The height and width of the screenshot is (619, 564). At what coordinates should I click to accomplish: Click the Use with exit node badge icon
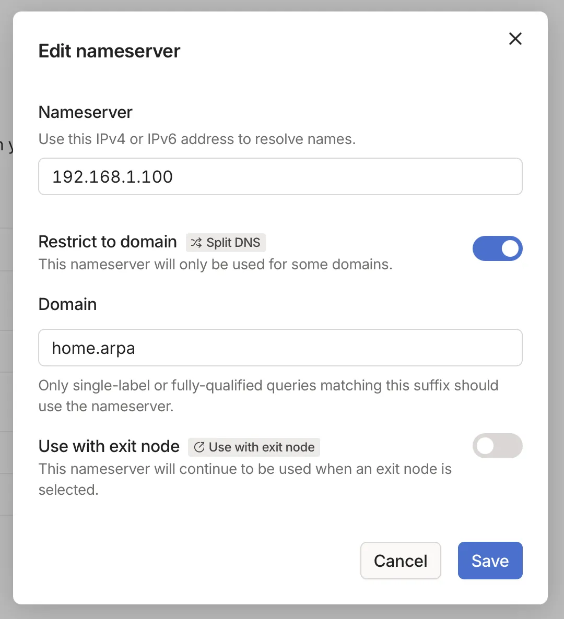199,447
